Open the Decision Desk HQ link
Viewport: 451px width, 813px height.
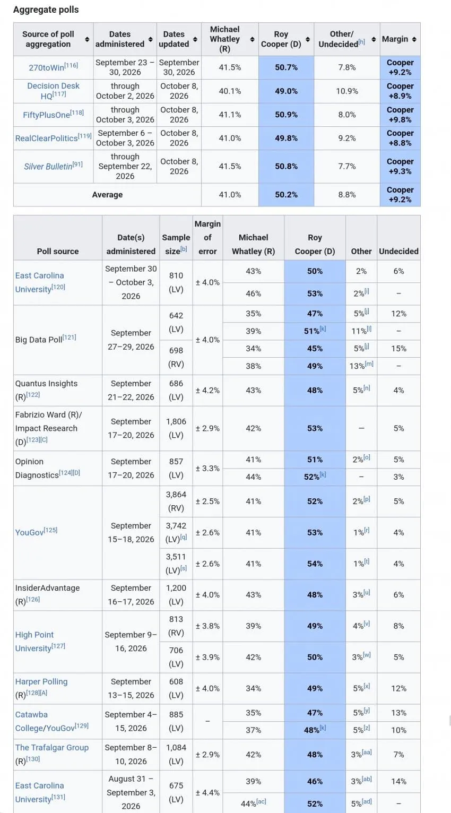point(53,91)
